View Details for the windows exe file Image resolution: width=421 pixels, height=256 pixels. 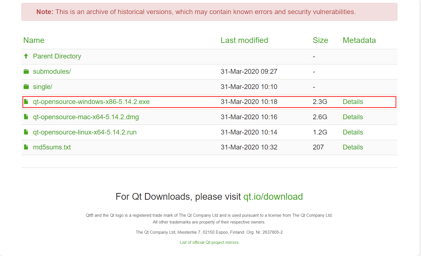click(x=353, y=102)
